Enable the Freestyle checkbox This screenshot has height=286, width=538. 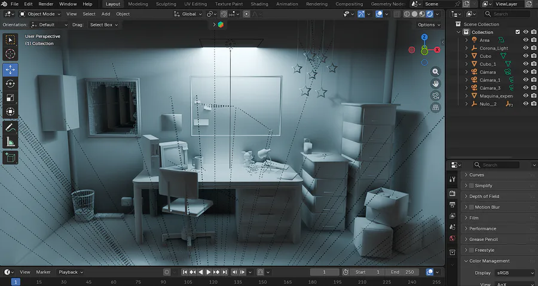tap(472, 250)
